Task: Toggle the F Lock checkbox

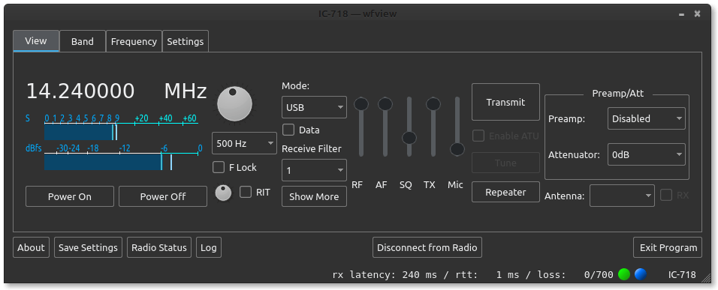Action: click(x=219, y=168)
